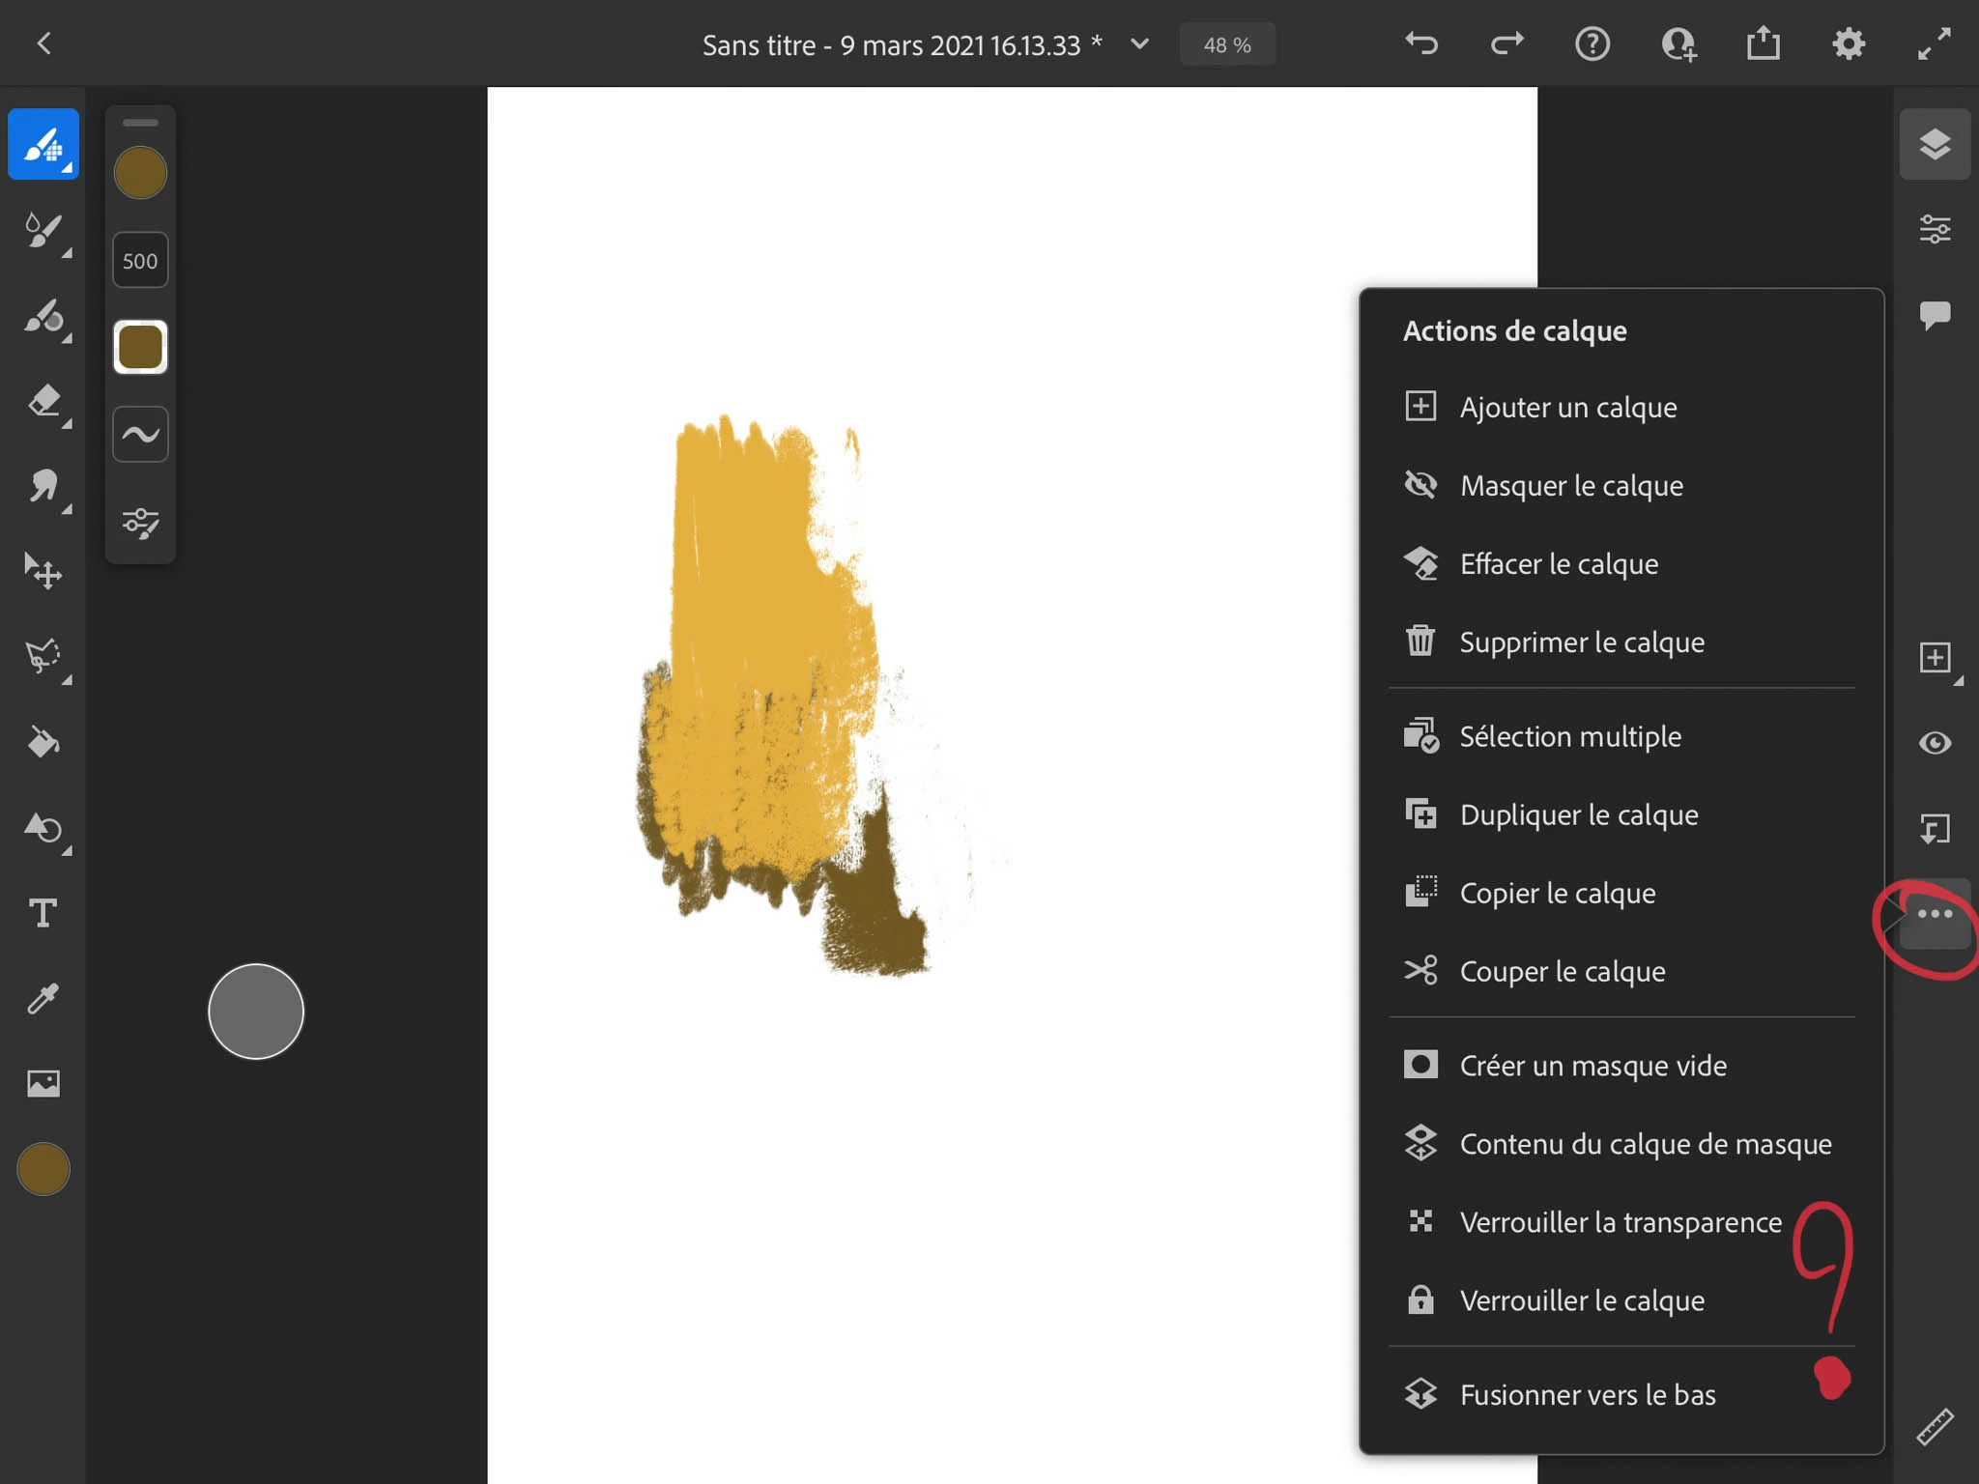Choose the Smudge tool
1979x1484 pixels.
click(43, 486)
